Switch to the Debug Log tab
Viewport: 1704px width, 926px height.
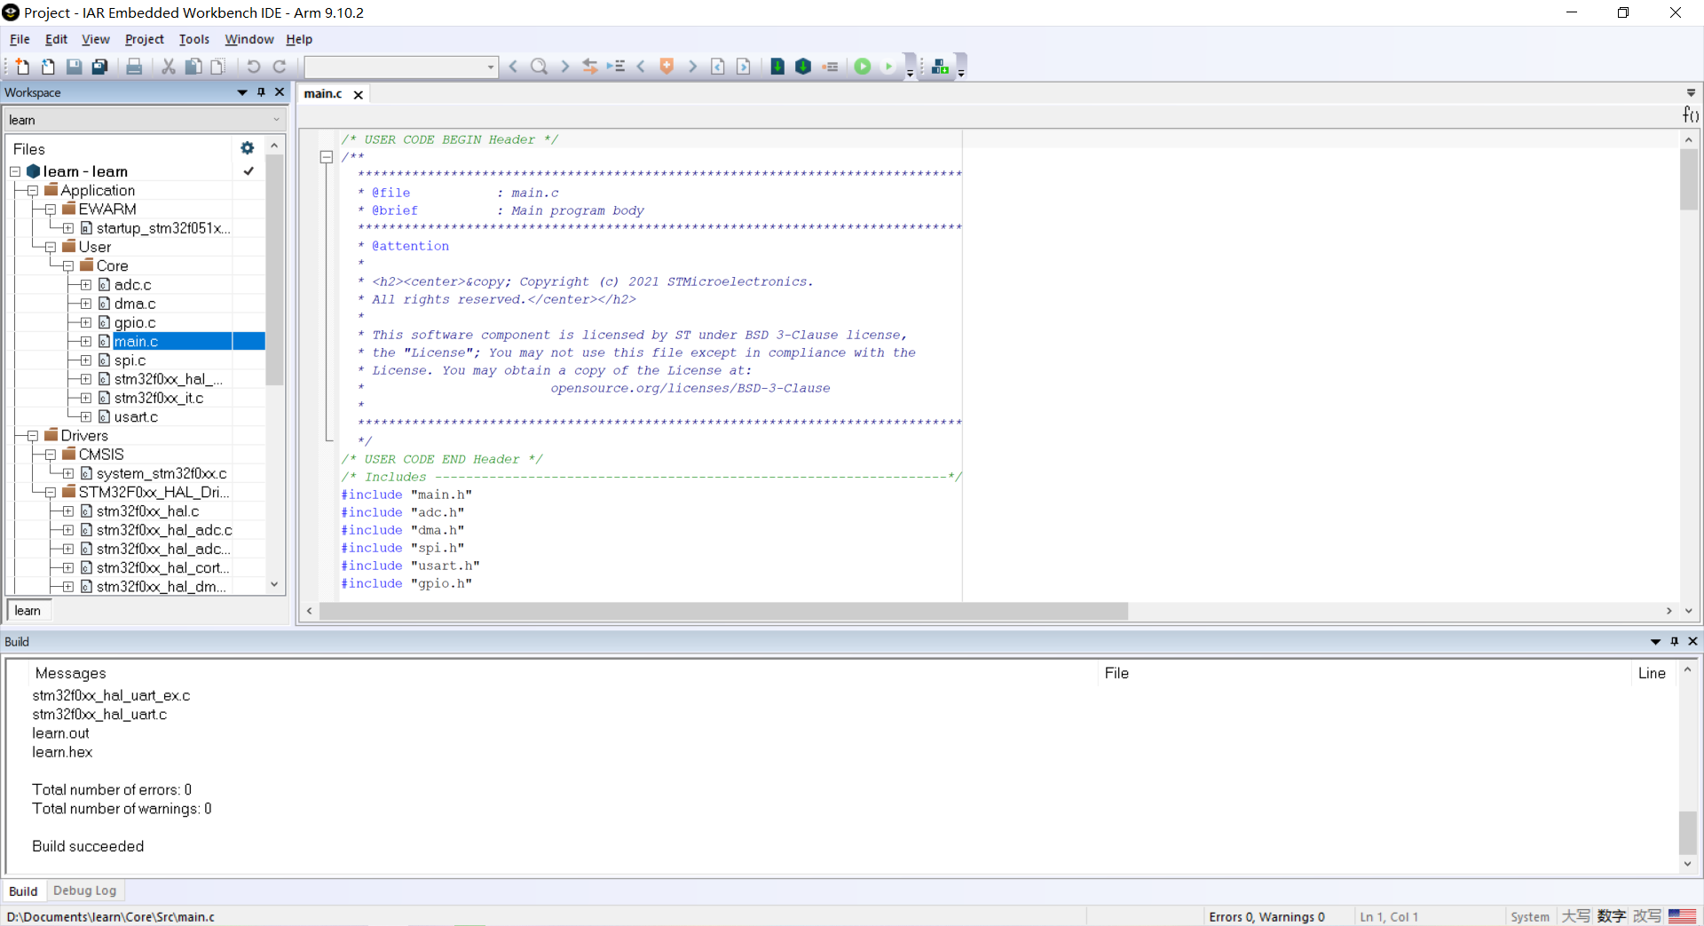84,890
